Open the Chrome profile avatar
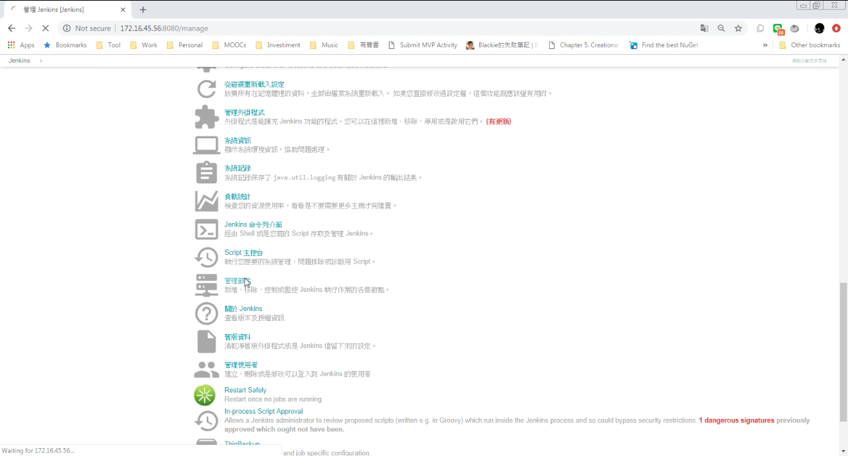 pos(820,28)
